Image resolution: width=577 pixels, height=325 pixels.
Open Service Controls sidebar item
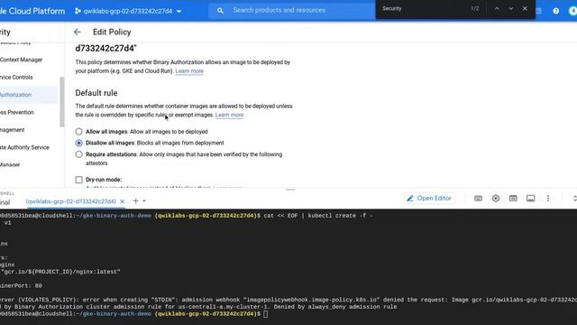coord(16,78)
